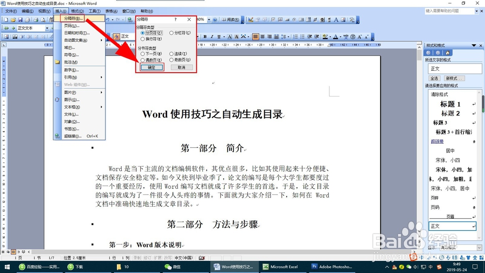Open the 格式 menu
485x273 pixels.
click(77, 11)
